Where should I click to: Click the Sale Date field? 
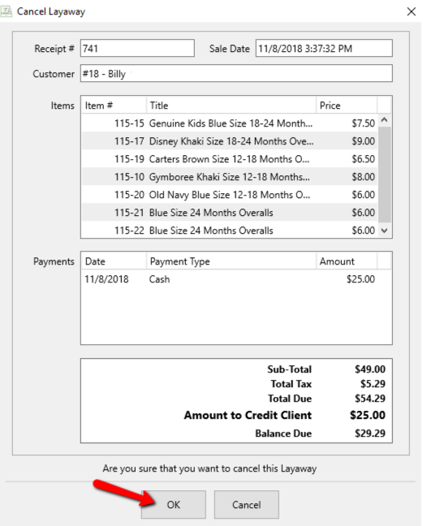point(324,48)
